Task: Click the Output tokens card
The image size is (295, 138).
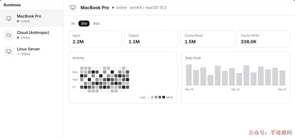Action: pyautogui.click(x=151, y=39)
